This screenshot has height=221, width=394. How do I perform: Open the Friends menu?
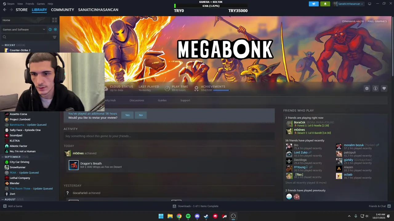(30, 4)
